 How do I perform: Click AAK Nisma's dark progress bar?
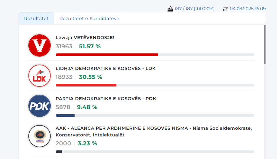(59, 152)
